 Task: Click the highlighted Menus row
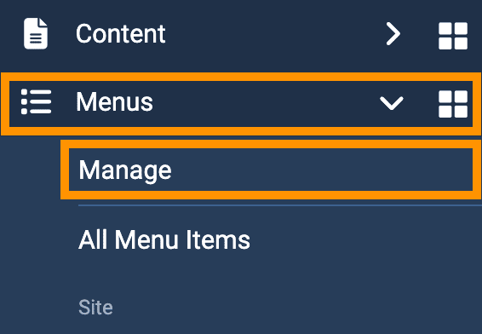point(241,104)
